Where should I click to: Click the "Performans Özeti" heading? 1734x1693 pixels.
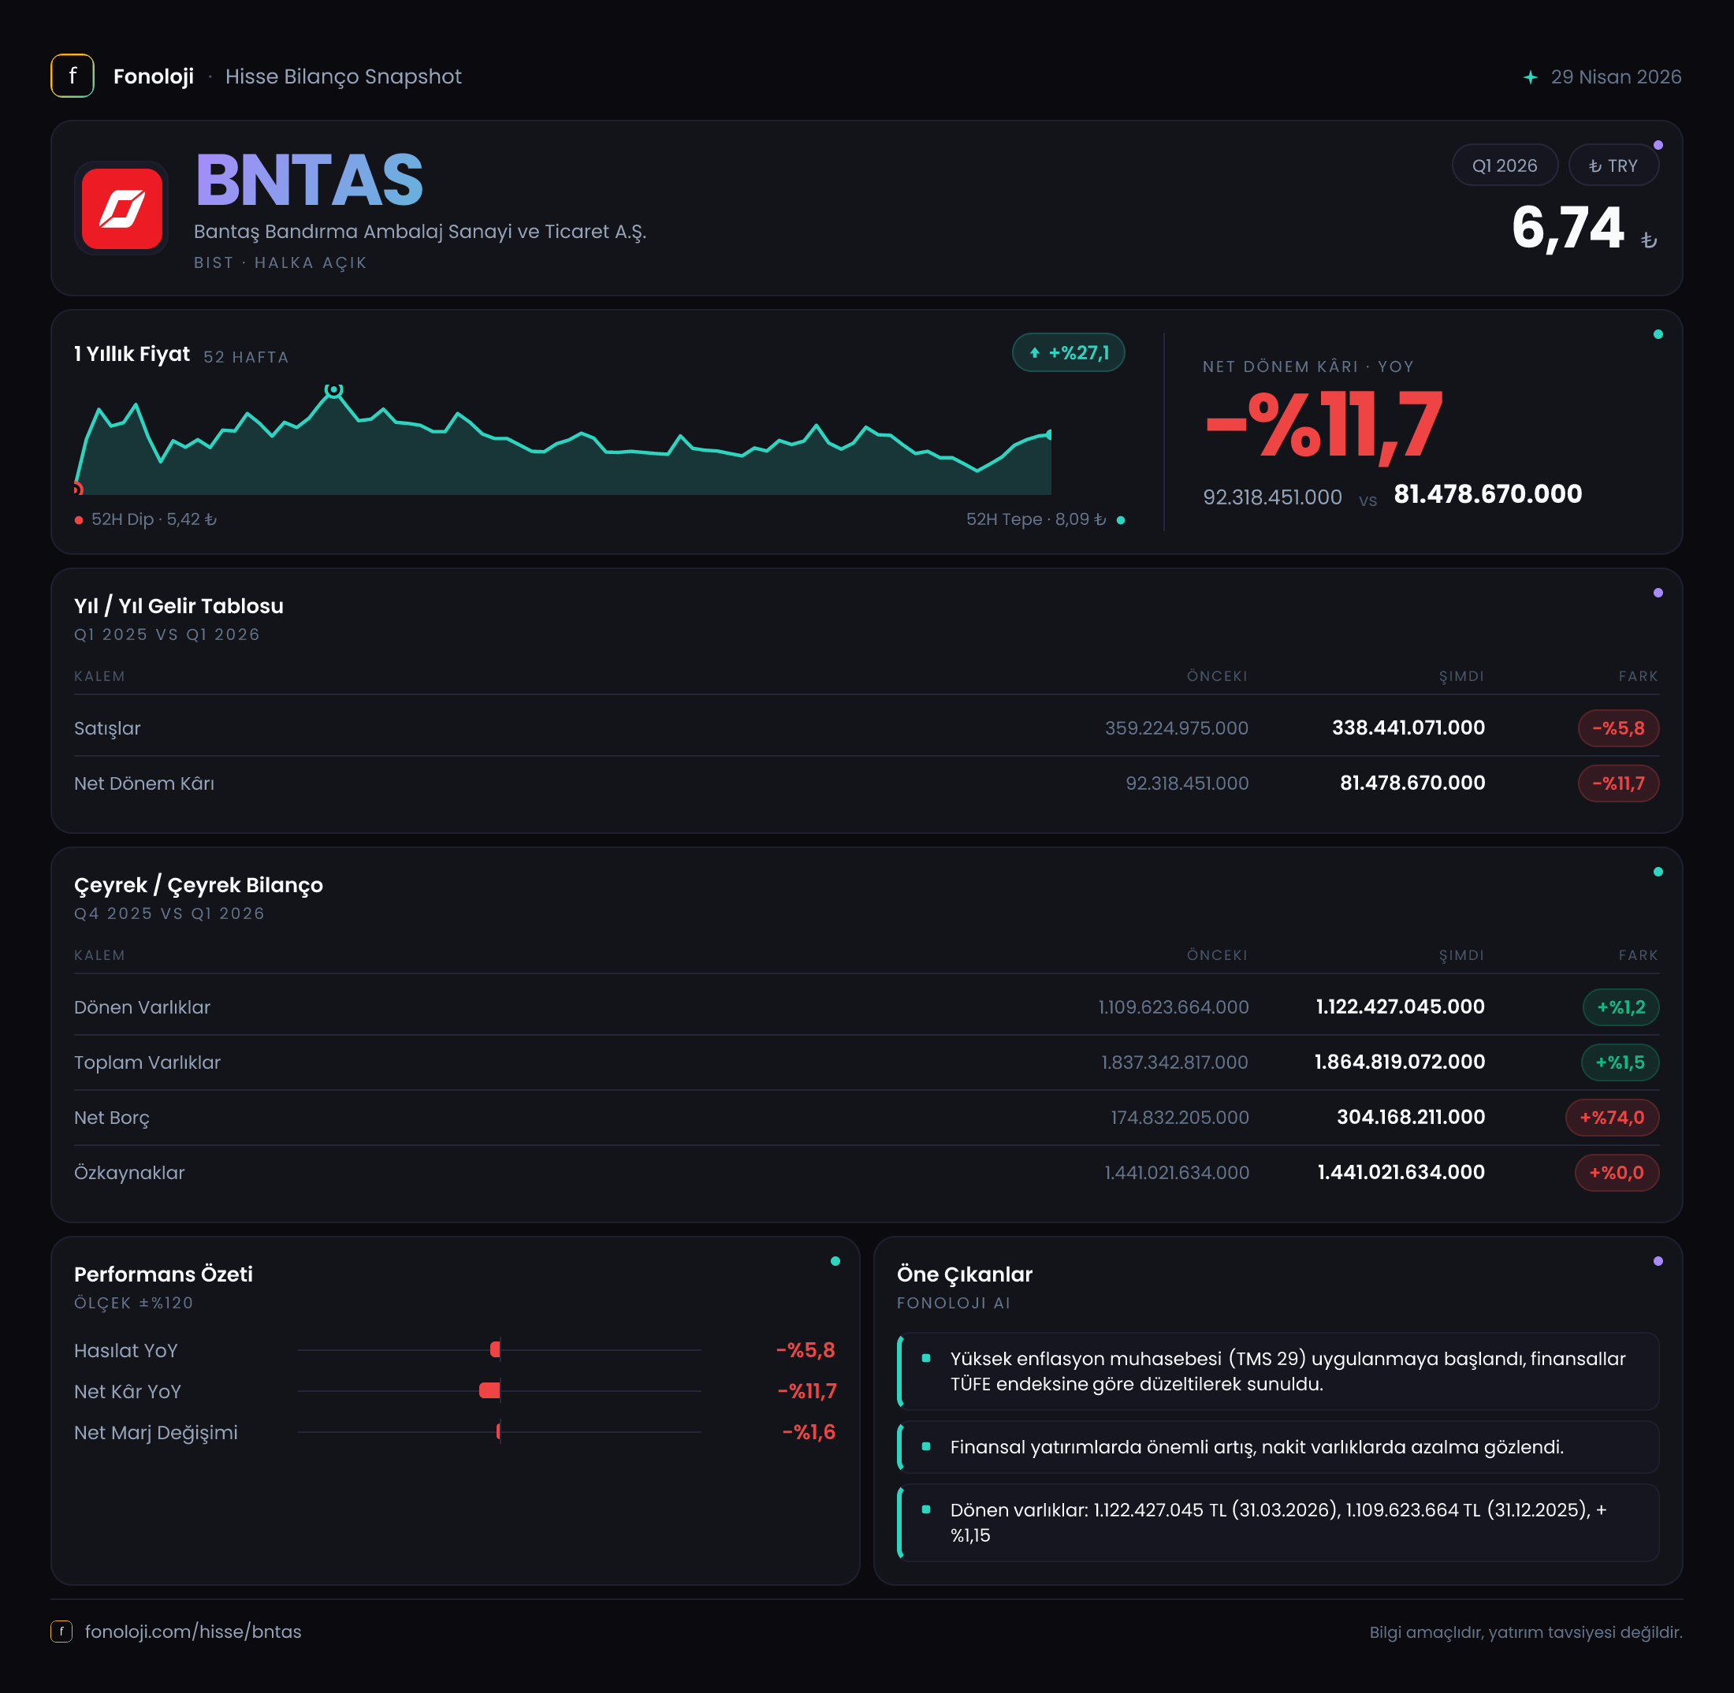click(164, 1274)
